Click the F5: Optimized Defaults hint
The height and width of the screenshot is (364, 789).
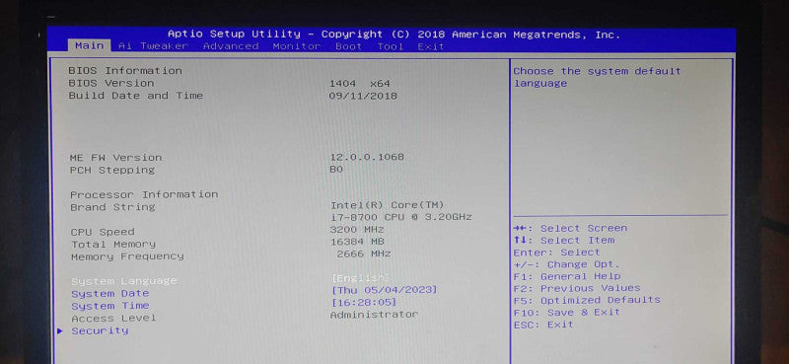tap(587, 300)
